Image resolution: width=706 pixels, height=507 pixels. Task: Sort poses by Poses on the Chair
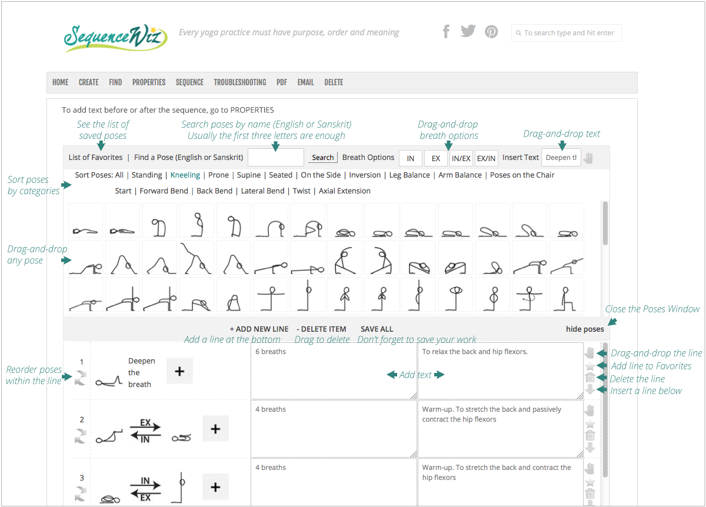click(522, 175)
